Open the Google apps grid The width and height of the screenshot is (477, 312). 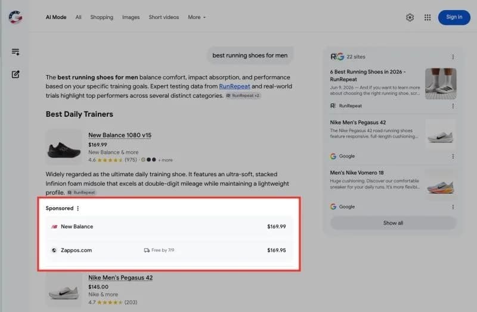click(x=428, y=17)
